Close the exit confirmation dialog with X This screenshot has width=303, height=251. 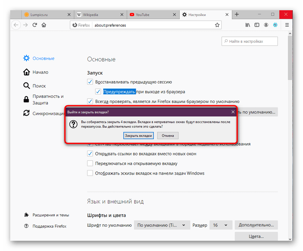tap(233, 112)
